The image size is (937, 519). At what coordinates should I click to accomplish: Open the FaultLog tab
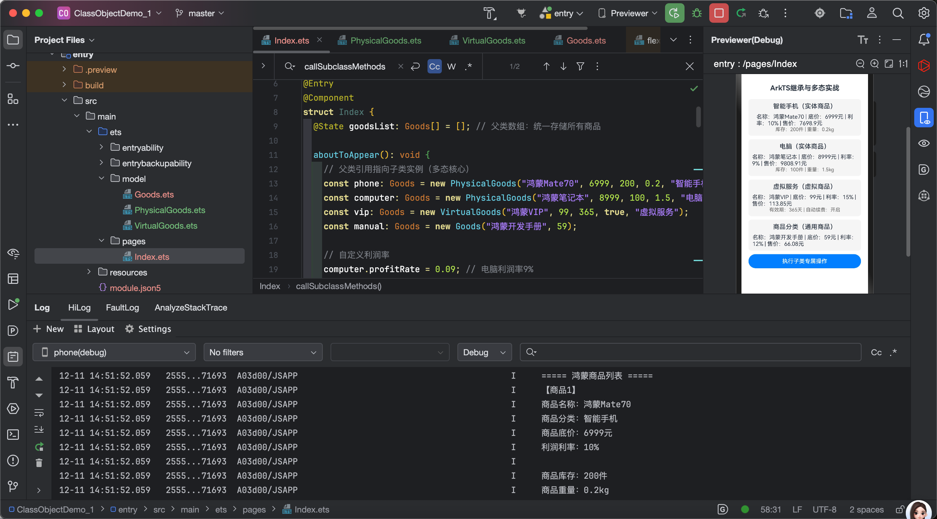coord(122,308)
